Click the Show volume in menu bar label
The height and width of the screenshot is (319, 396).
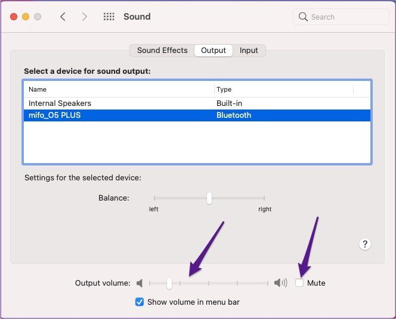click(193, 302)
